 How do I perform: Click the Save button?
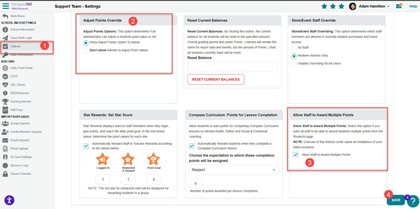tap(395, 200)
